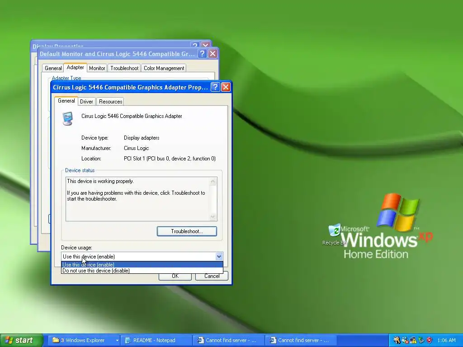Switch to README - Notepad taskbar button
463x347 pixels.
point(156,340)
